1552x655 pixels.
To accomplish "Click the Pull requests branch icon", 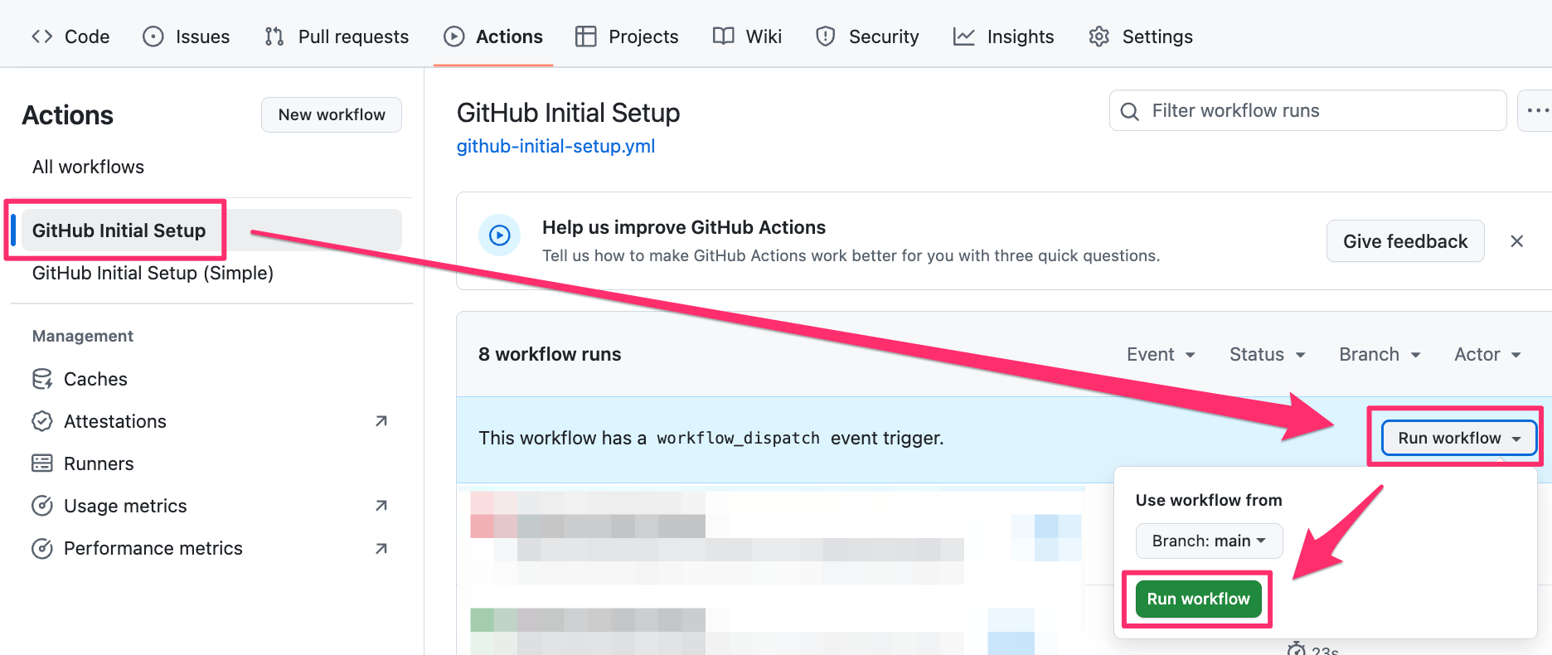I will (x=274, y=36).
